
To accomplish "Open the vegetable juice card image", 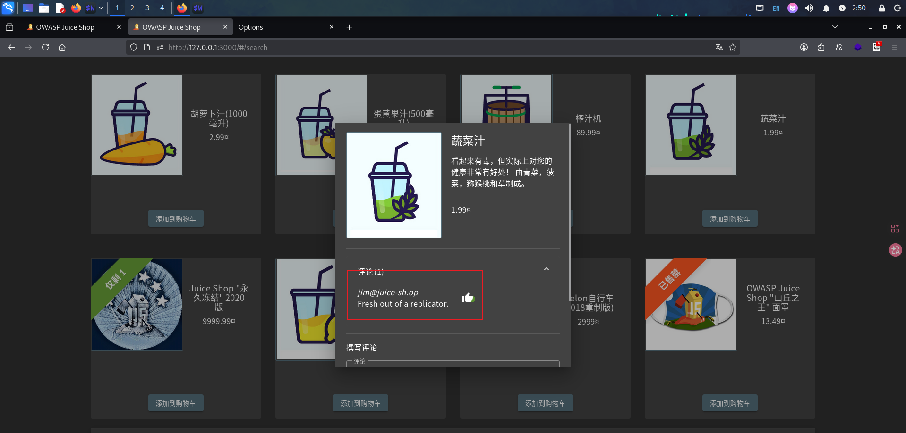I will (691, 125).
